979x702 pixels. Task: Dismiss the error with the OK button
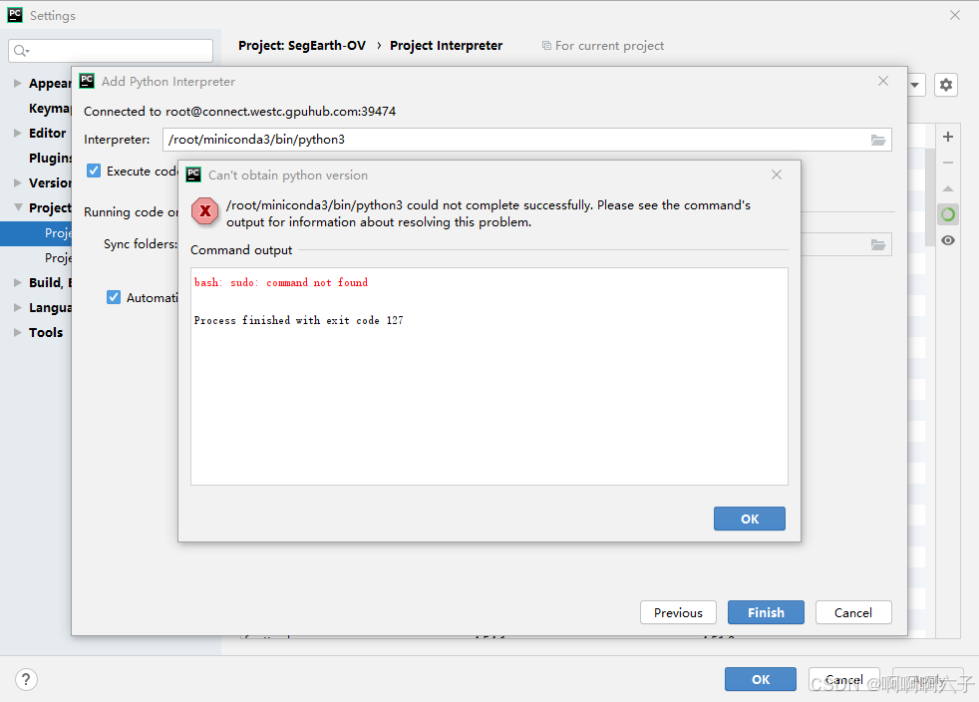(x=749, y=519)
